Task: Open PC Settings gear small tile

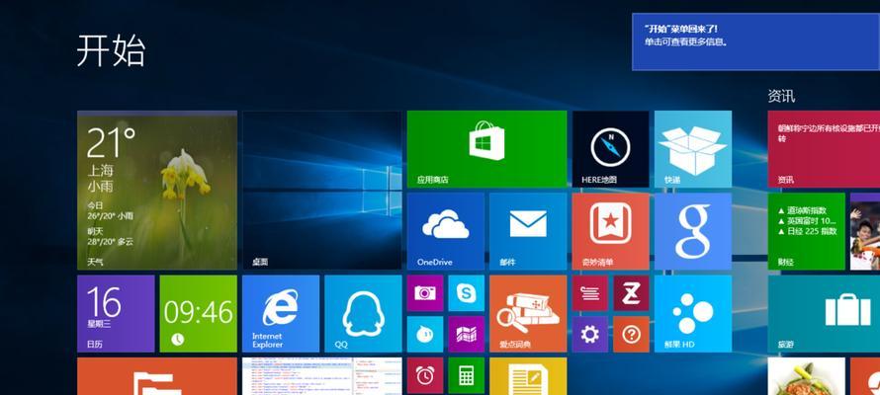Action: tap(590, 335)
